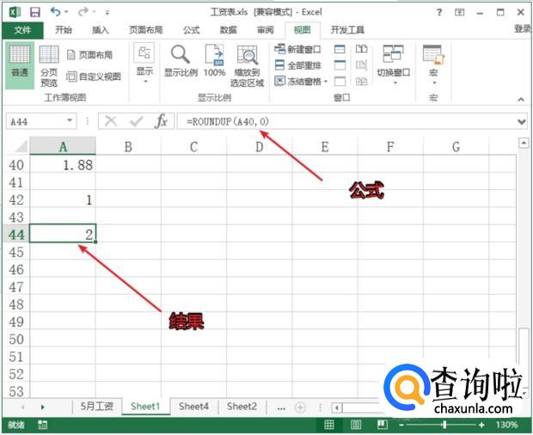This screenshot has width=533, height=435.
Task: Click the Select All corner triangle
Action: click(21, 146)
